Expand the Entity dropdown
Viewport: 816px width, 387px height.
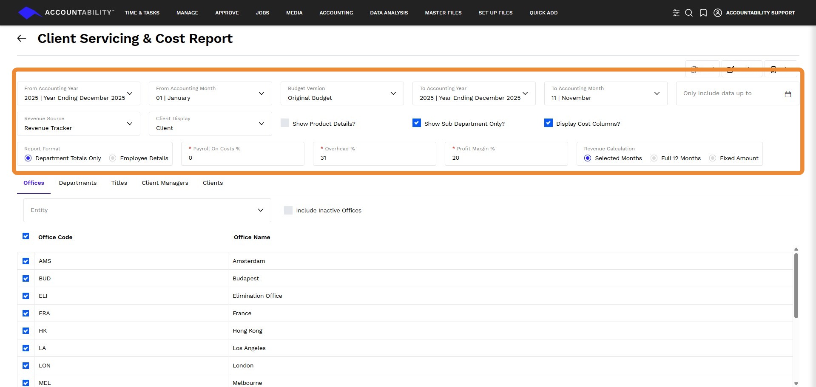pyautogui.click(x=260, y=210)
